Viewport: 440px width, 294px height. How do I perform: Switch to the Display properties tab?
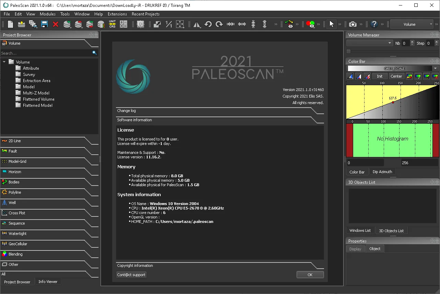355,249
